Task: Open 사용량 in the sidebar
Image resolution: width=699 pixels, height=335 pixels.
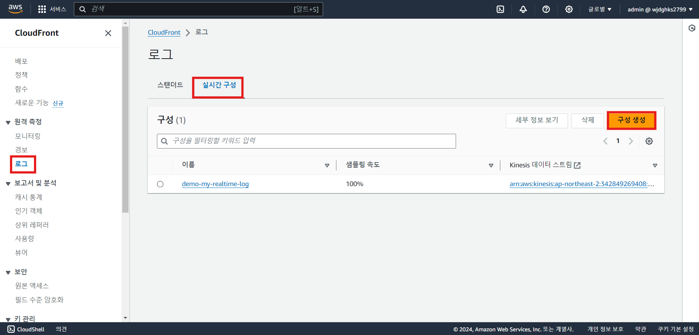Action: click(25, 238)
